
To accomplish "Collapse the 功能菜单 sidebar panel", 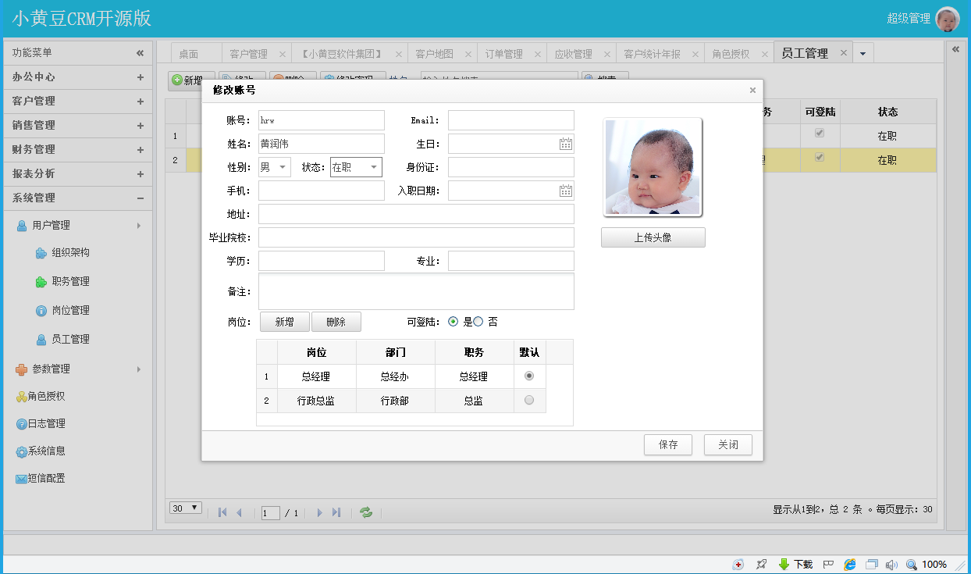I will (140, 53).
